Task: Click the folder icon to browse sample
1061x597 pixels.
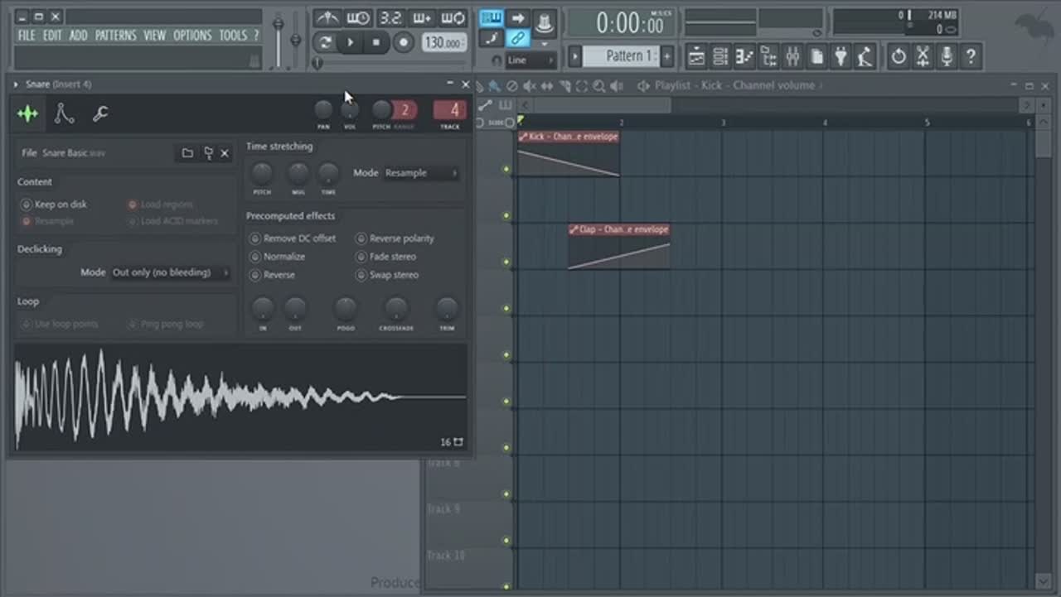Action: (x=187, y=153)
